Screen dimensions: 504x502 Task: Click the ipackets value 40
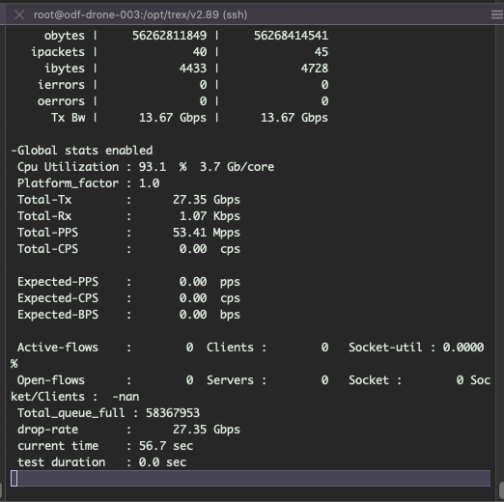click(200, 52)
